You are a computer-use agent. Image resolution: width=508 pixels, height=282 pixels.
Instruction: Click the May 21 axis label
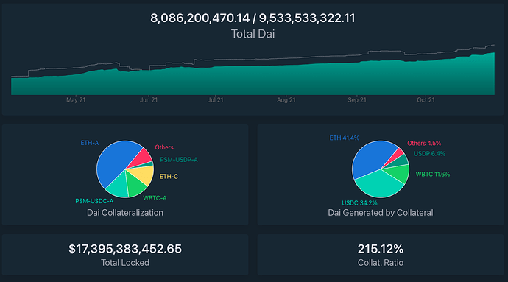76,100
